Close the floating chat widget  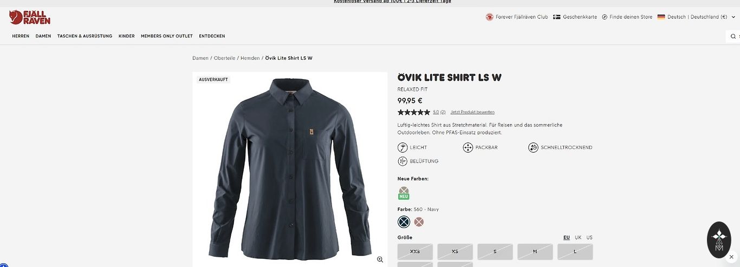coord(731,257)
